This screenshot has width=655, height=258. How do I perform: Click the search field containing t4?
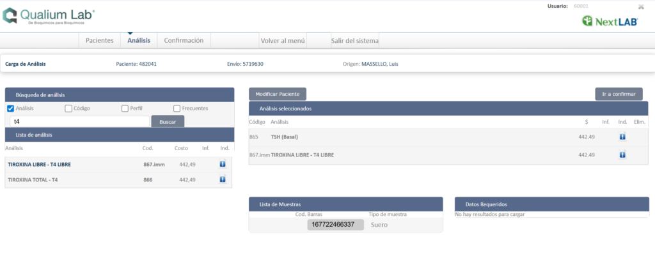[78, 121]
